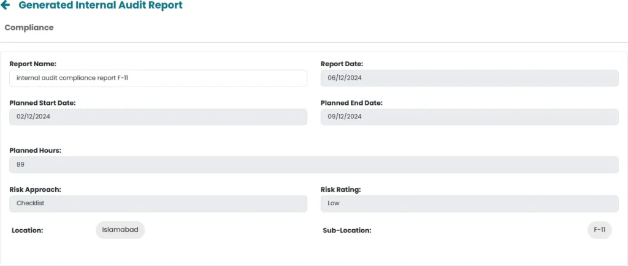Click the Islamabad location chip

click(120, 230)
